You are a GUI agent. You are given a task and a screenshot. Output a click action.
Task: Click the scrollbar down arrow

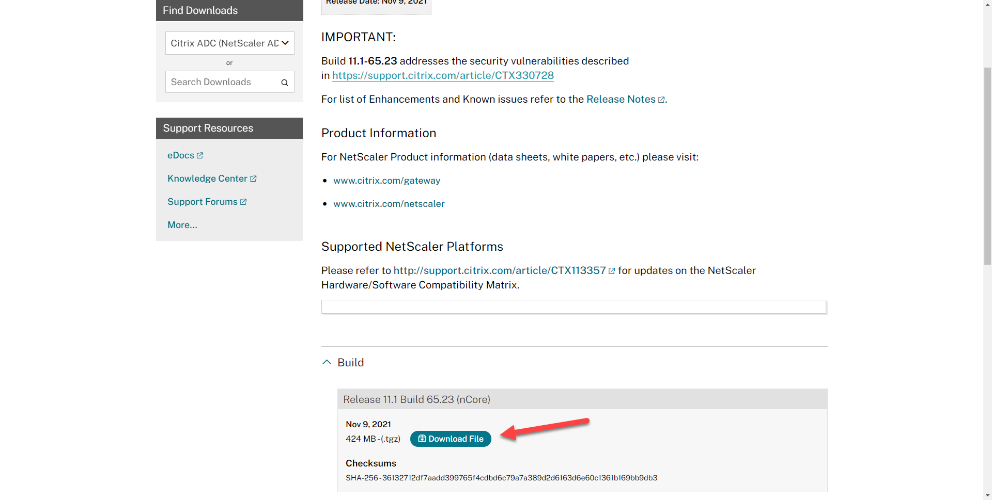987,495
